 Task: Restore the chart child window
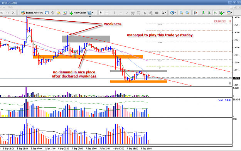tap(235, 7)
